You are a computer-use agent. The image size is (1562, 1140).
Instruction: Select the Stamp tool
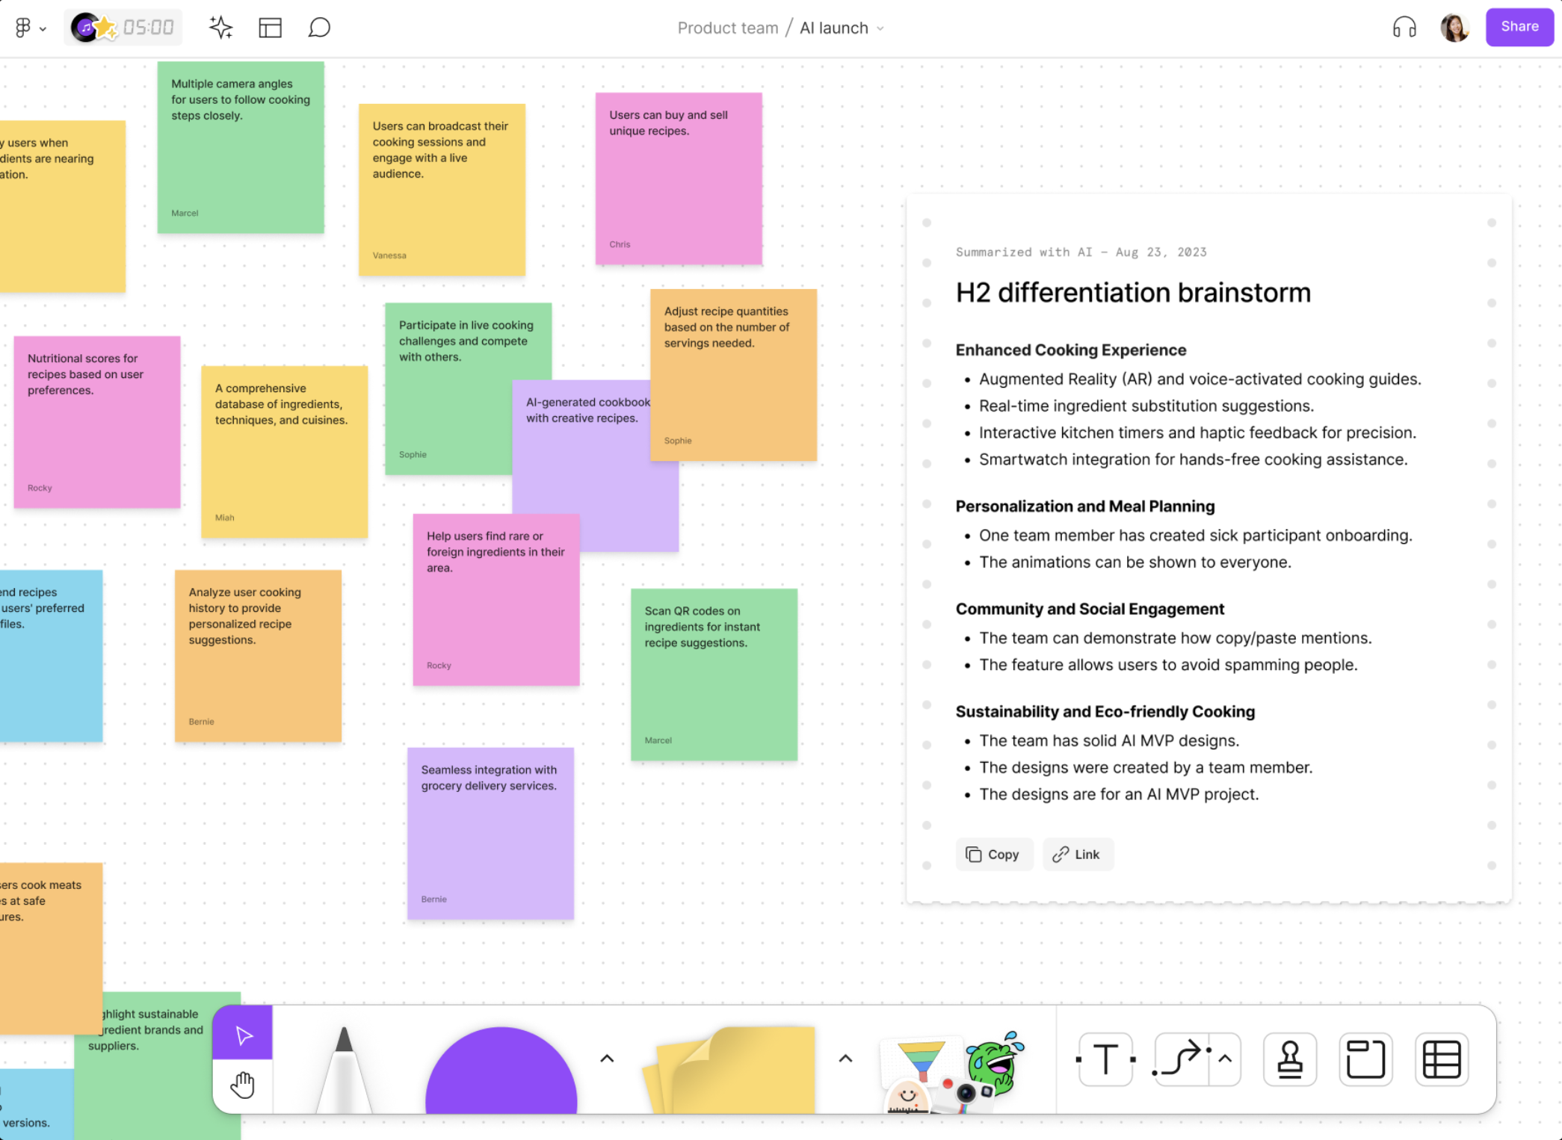1290,1059
